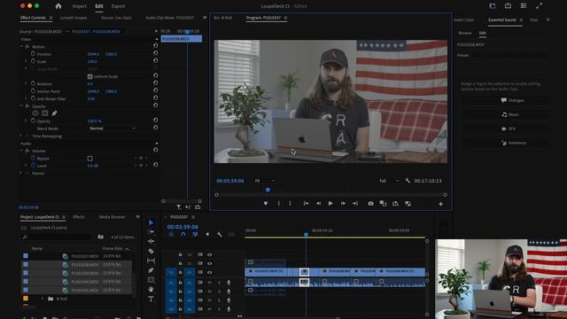Select the Selection arrow tool
This screenshot has width=567, height=319.
pyautogui.click(x=151, y=222)
